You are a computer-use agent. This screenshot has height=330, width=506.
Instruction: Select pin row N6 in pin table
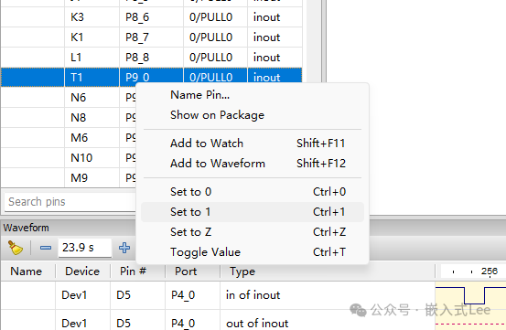tap(68, 97)
